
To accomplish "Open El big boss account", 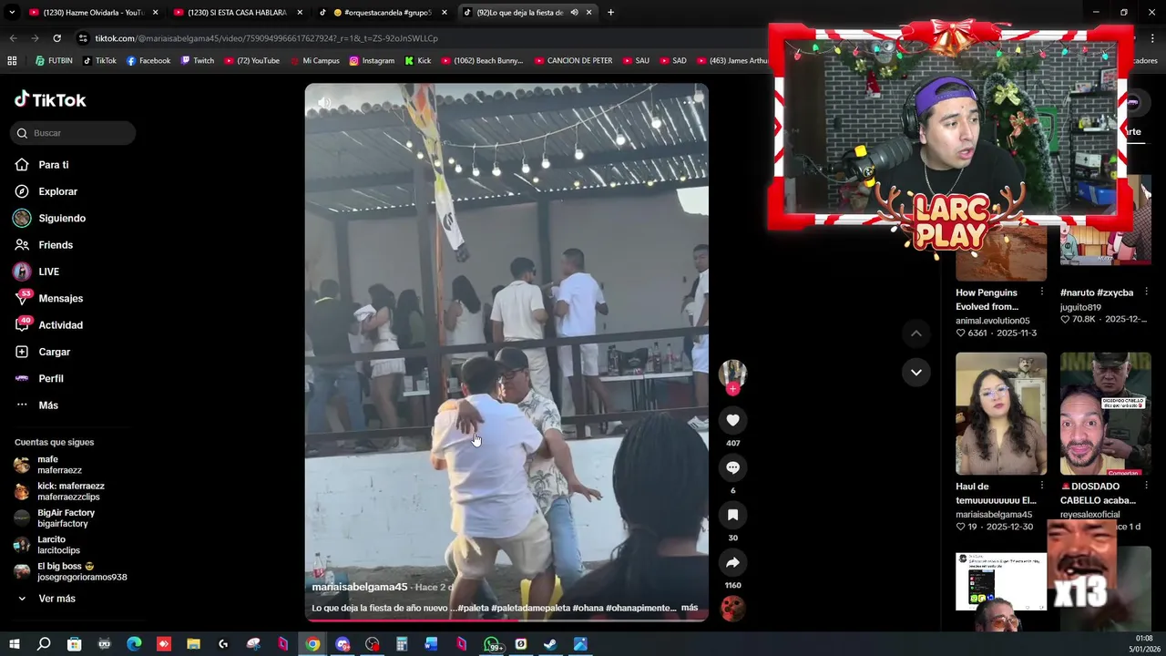I will pos(70,571).
